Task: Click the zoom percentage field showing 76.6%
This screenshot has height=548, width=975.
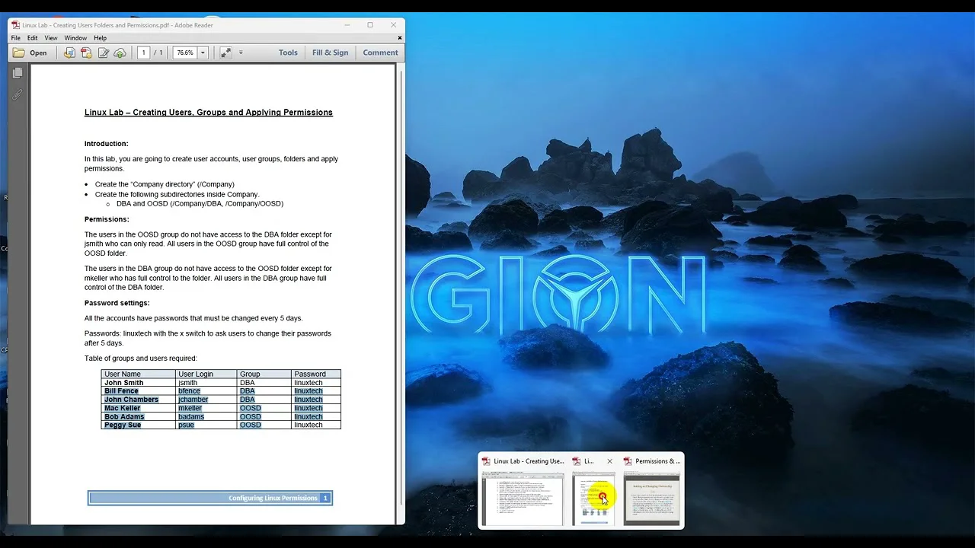Action: click(x=185, y=53)
